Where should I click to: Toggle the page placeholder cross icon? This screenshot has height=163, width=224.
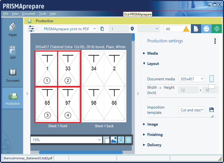[121, 140]
